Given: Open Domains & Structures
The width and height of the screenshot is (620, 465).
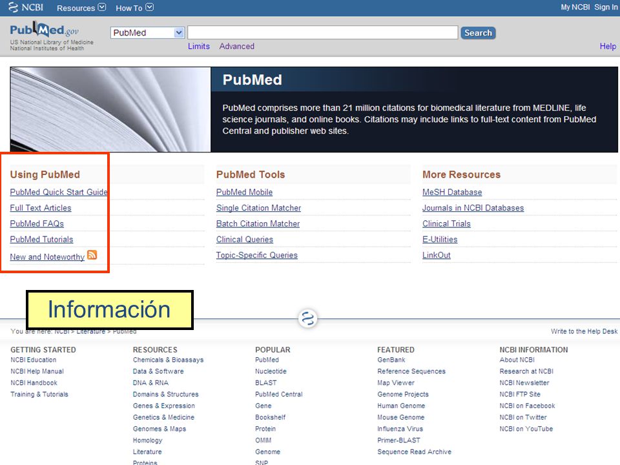Looking at the screenshot, I should click(166, 394).
